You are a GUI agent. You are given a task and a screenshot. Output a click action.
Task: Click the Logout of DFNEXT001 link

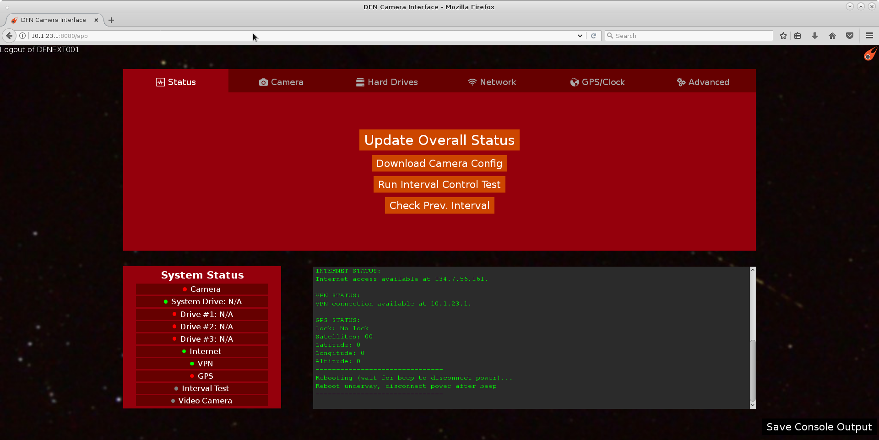pyautogui.click(x=40, y=49)
